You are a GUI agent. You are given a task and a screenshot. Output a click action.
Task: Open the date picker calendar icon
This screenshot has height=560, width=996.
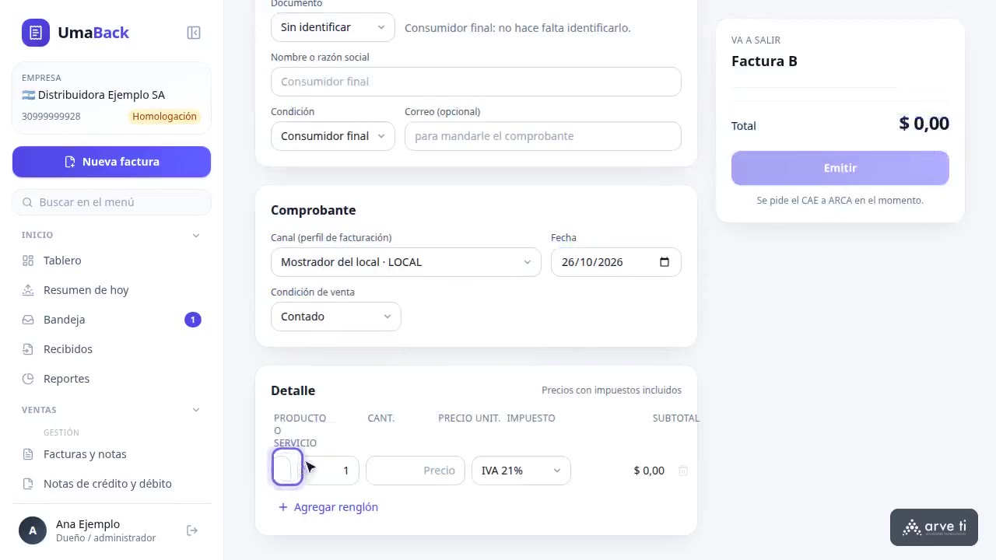click(x=665, y=262)
